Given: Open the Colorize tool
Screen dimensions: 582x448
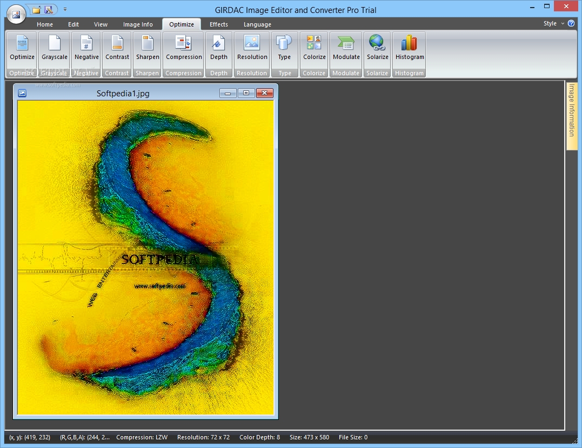Looking at the screenshot, I should pos(314,48).
